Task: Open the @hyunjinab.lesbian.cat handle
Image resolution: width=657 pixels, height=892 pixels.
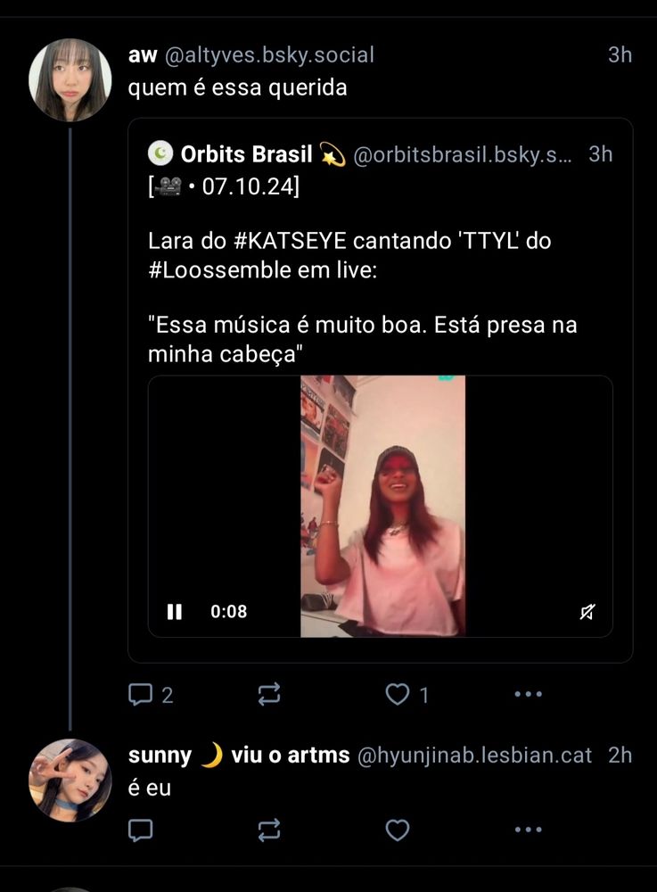Action: tap(474, 755)
